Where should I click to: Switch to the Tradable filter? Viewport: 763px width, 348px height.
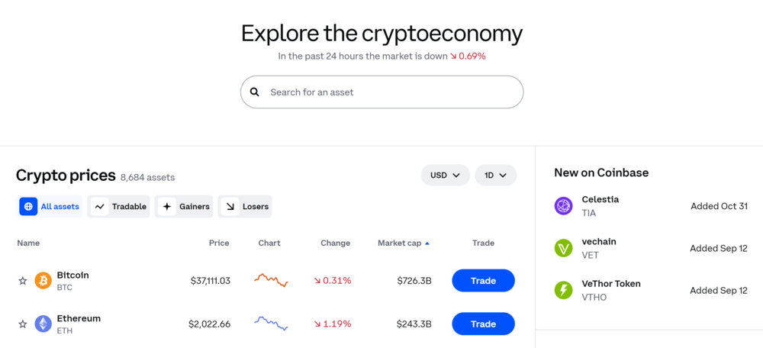click(x=119, y=207)
